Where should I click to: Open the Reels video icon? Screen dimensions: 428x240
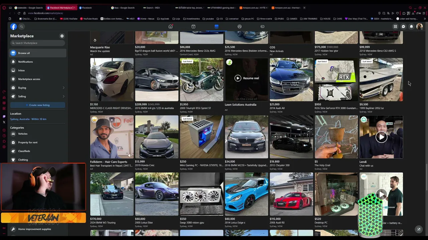(193, 27)
